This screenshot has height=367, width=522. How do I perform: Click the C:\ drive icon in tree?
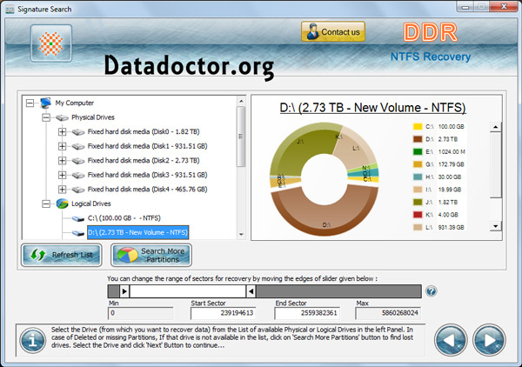click(x=78, y=218)
